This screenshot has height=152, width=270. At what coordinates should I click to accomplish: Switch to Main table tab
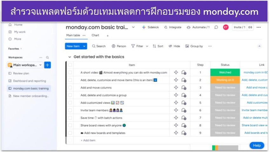pyautogui.click(x=73, y=35)
